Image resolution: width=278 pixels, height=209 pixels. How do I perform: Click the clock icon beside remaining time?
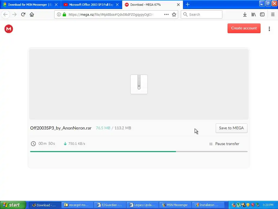[x=33, y=144]
